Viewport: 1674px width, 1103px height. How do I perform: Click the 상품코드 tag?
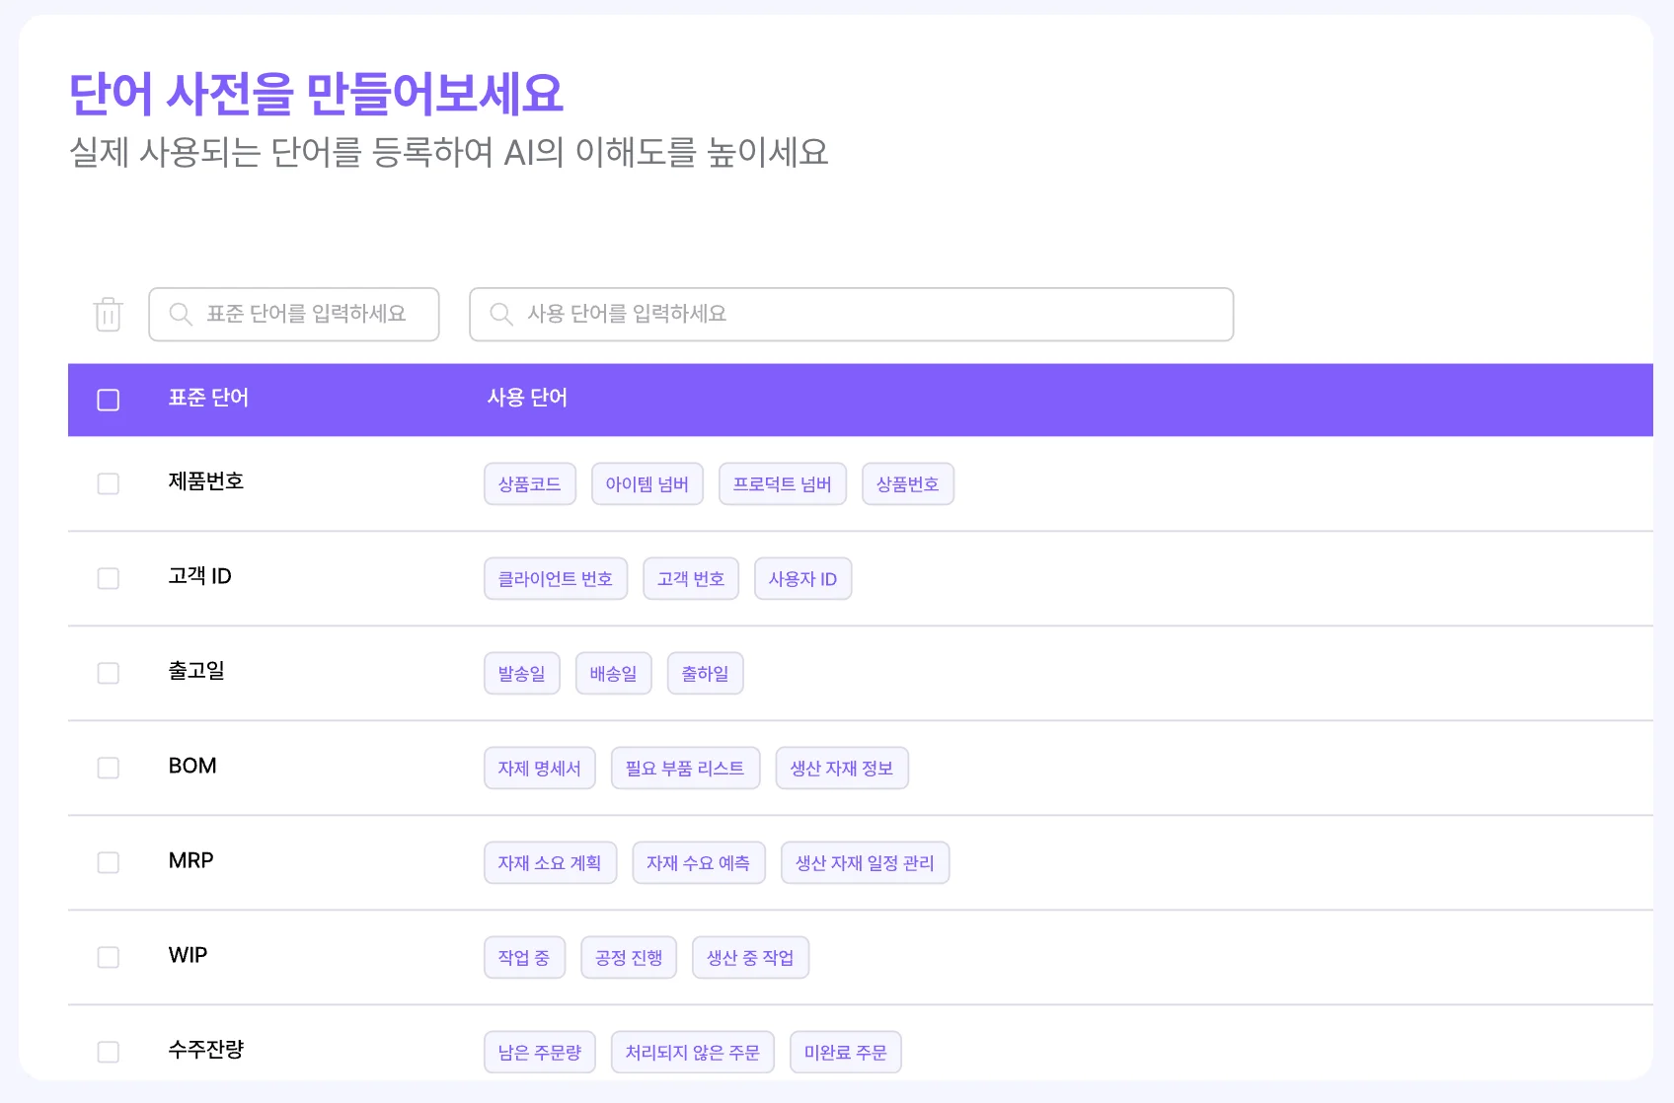tap(530, 484)
